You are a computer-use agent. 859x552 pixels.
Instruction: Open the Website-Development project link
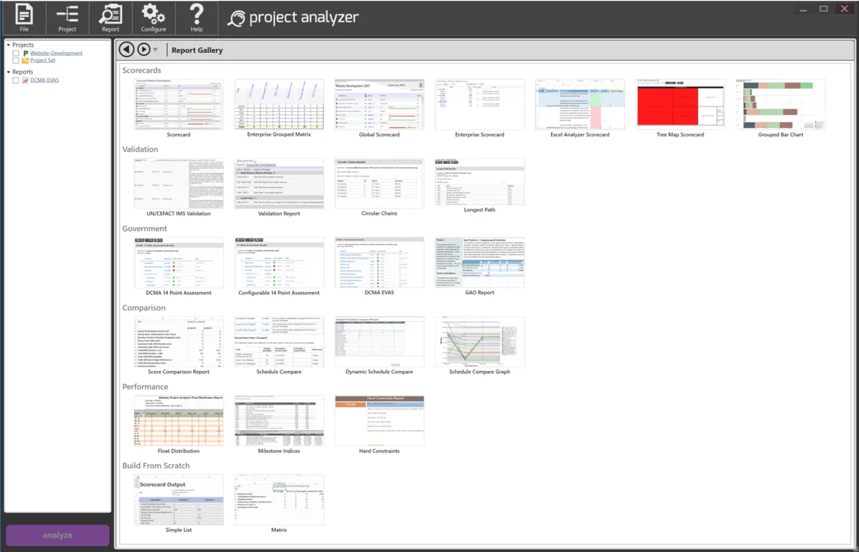click(57, 53)
